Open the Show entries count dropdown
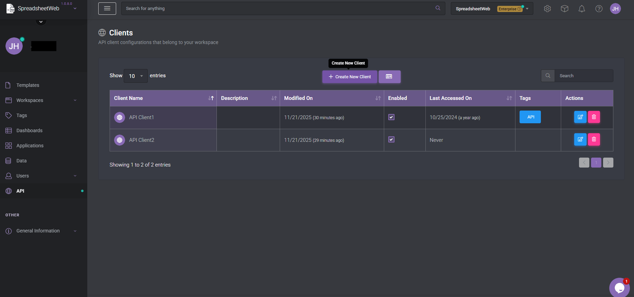Screen dimensions: 634x297 pyautogui.click(x=135, y=76)
